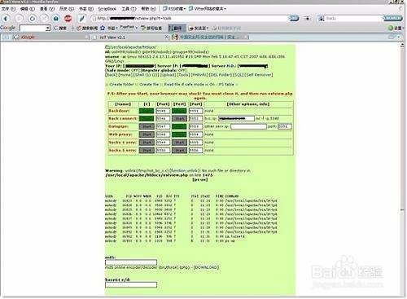Click the star bookmark icon in Google toolbar

[x=103, y=28]
